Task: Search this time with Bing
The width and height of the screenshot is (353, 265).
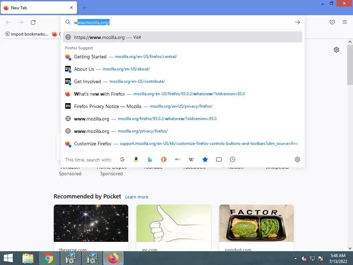Action: pos(150,159)
